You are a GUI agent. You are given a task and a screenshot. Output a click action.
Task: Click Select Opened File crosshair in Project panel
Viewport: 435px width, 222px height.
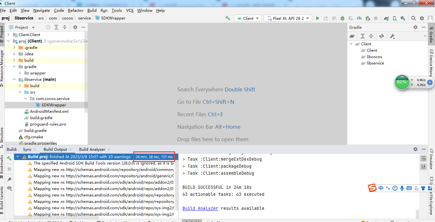48,27
